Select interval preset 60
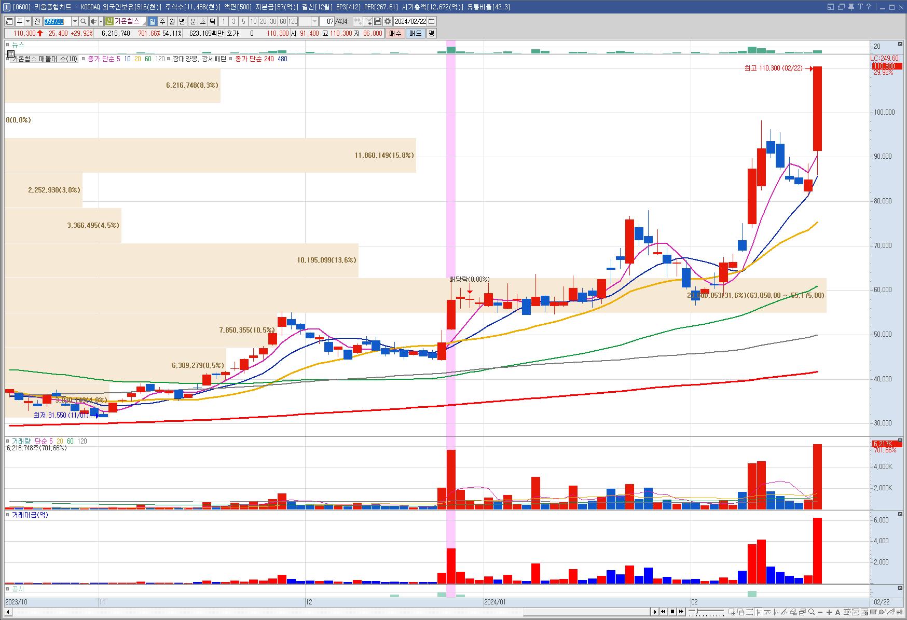907x620 pixels. click(283, 21)
